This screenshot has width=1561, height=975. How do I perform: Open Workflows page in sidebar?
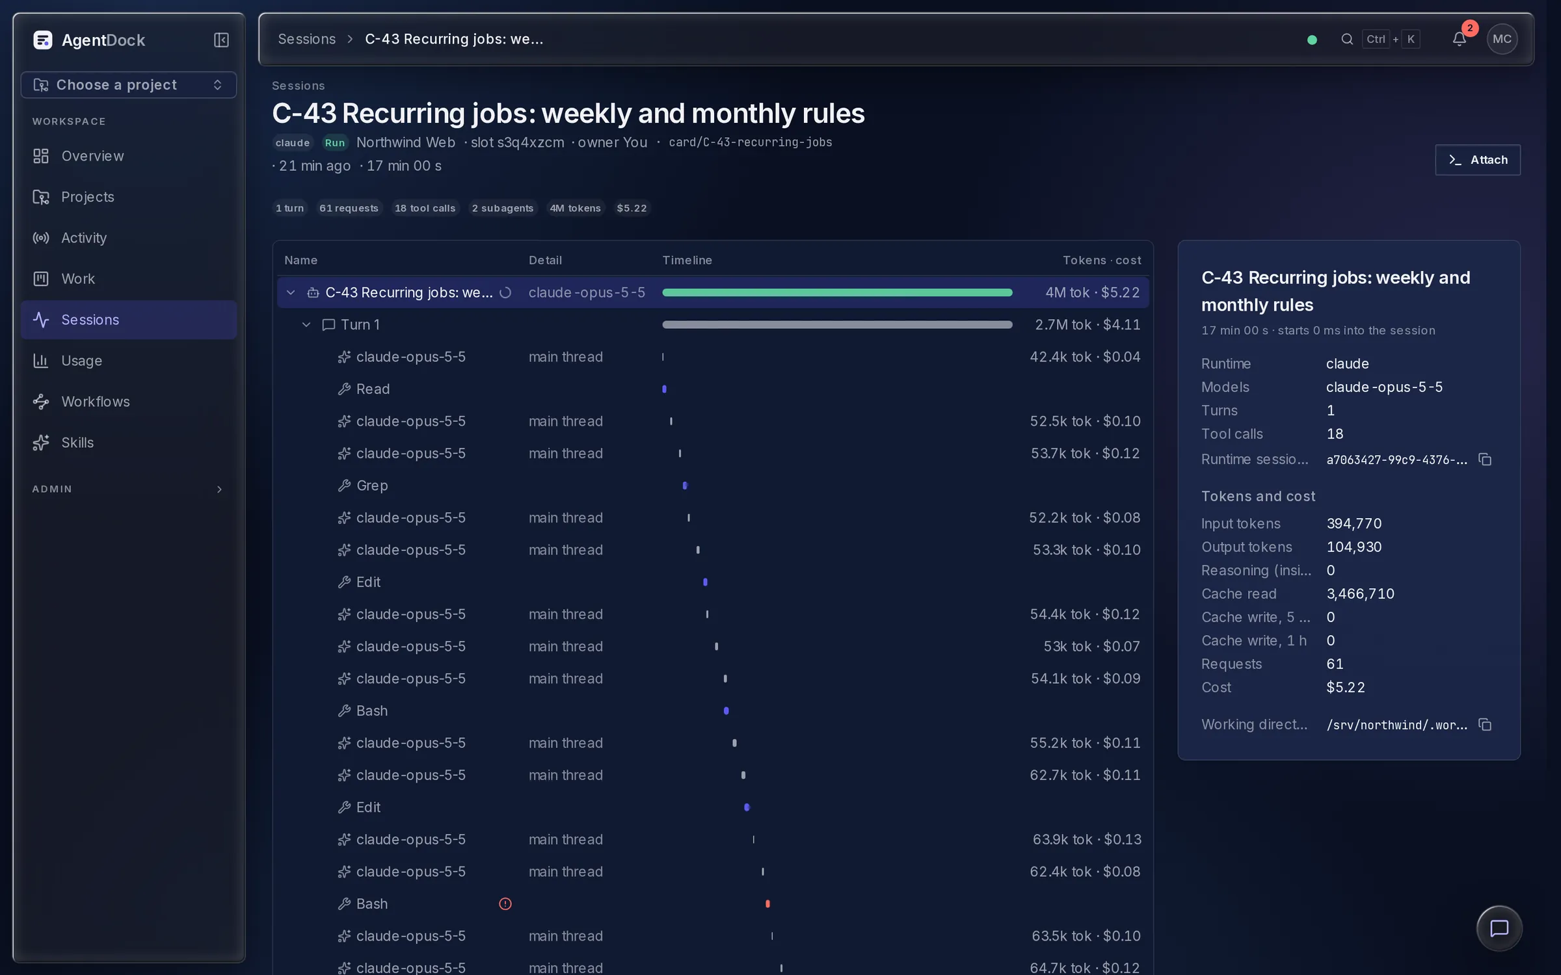[x=129, y=402]
